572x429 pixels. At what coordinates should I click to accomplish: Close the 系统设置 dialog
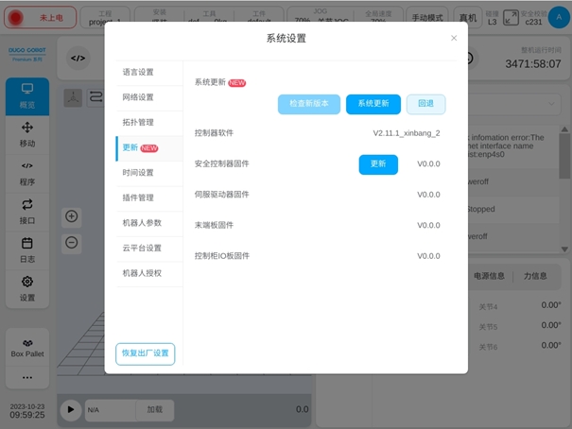(x=454, y=38)
